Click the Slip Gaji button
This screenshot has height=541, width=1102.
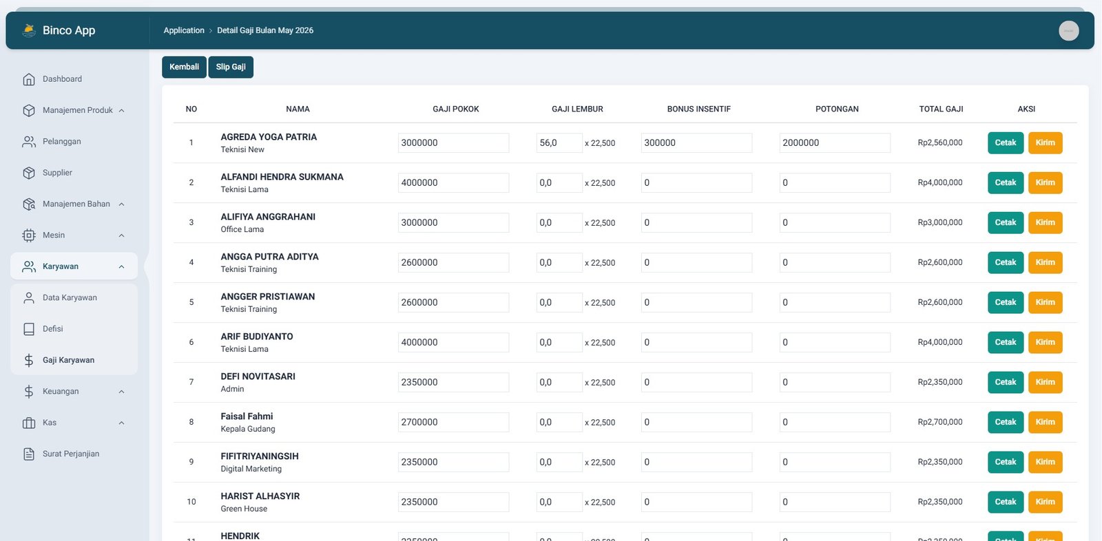point(231,67)
